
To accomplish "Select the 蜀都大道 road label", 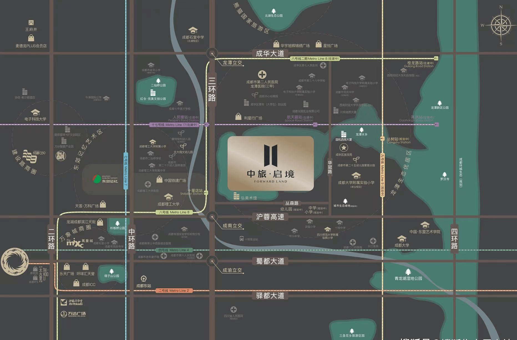I will 270,261.
